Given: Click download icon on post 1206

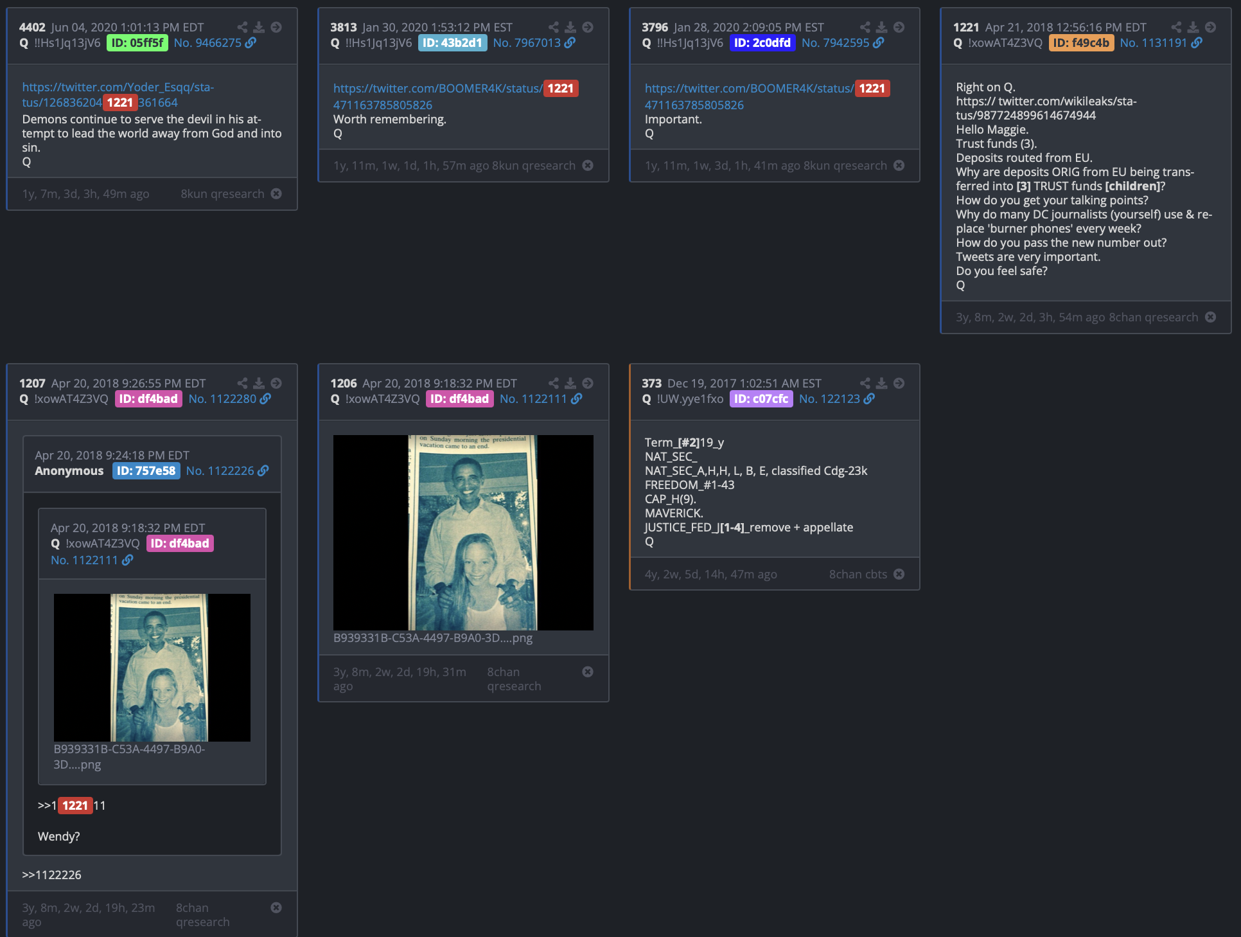Looking at the screenshot, I should pyautogui.click(x=570, y=383).
